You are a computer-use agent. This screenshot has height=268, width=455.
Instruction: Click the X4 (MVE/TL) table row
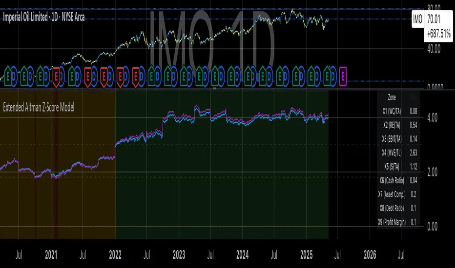point(399,153)
